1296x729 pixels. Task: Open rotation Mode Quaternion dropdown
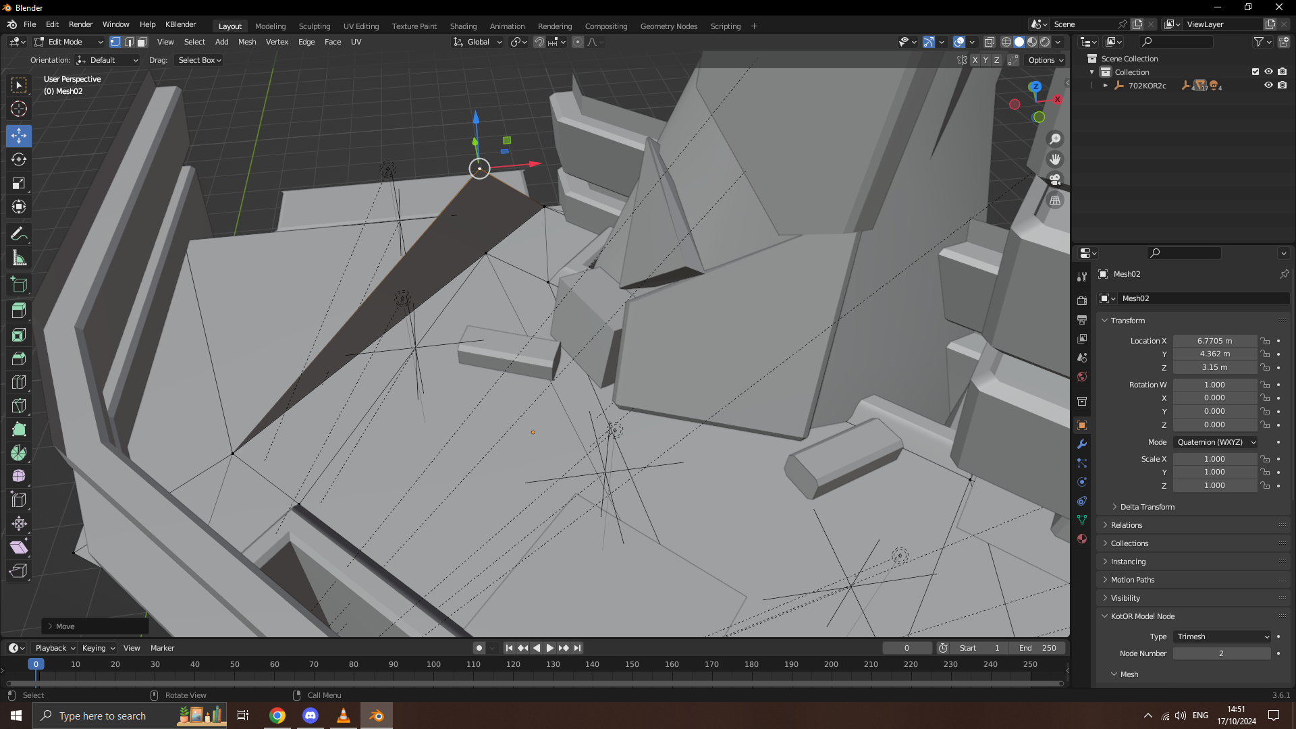(x=1216, y=442)
